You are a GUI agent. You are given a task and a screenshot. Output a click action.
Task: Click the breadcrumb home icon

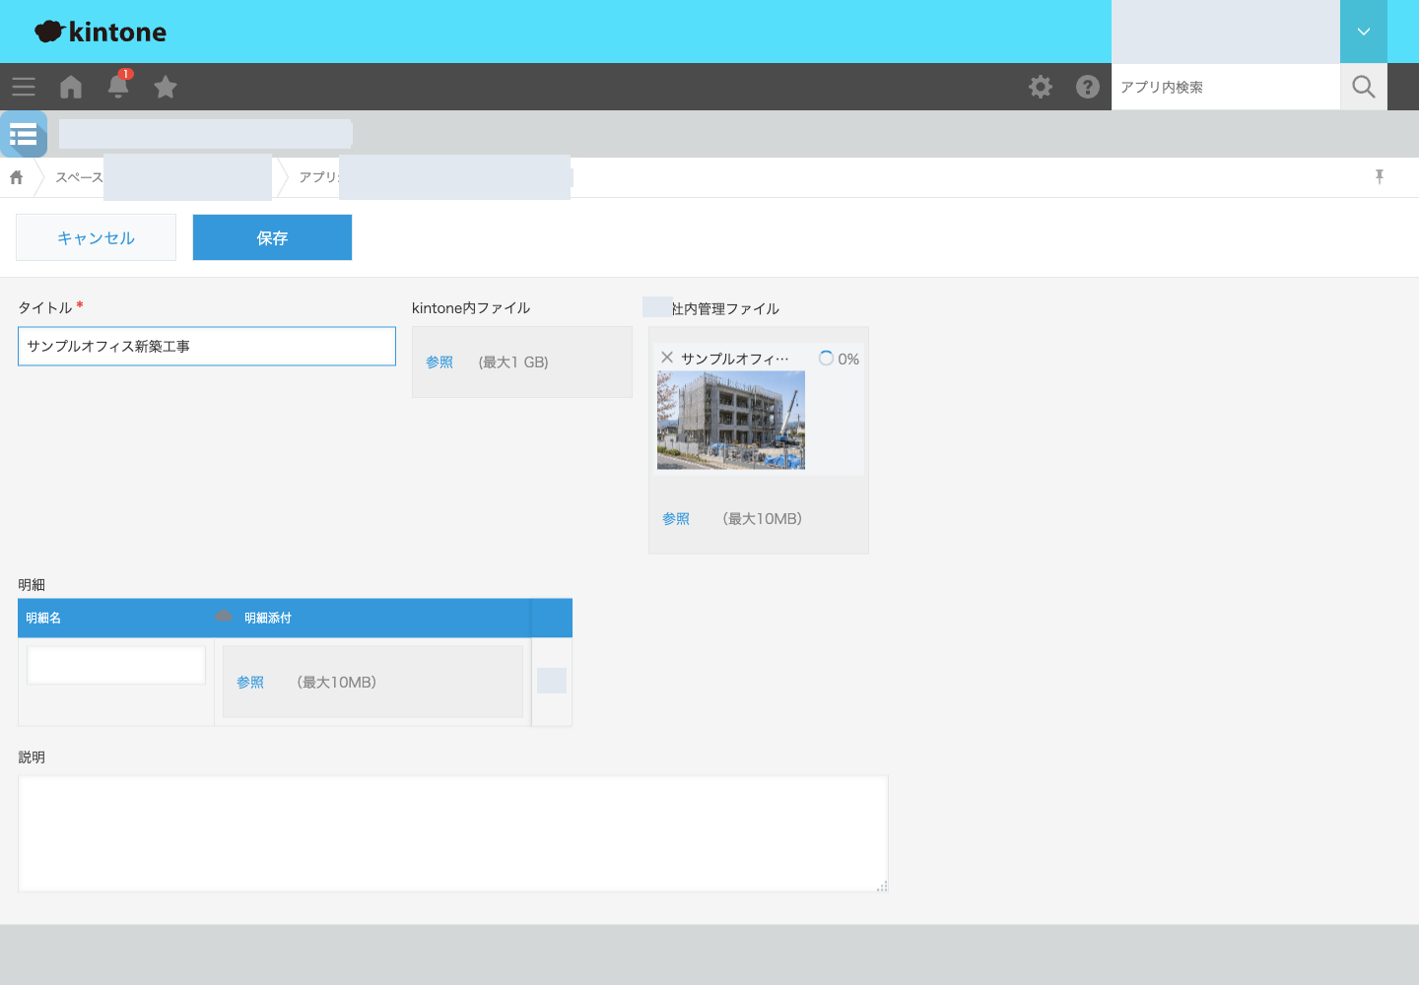[17, 177]
